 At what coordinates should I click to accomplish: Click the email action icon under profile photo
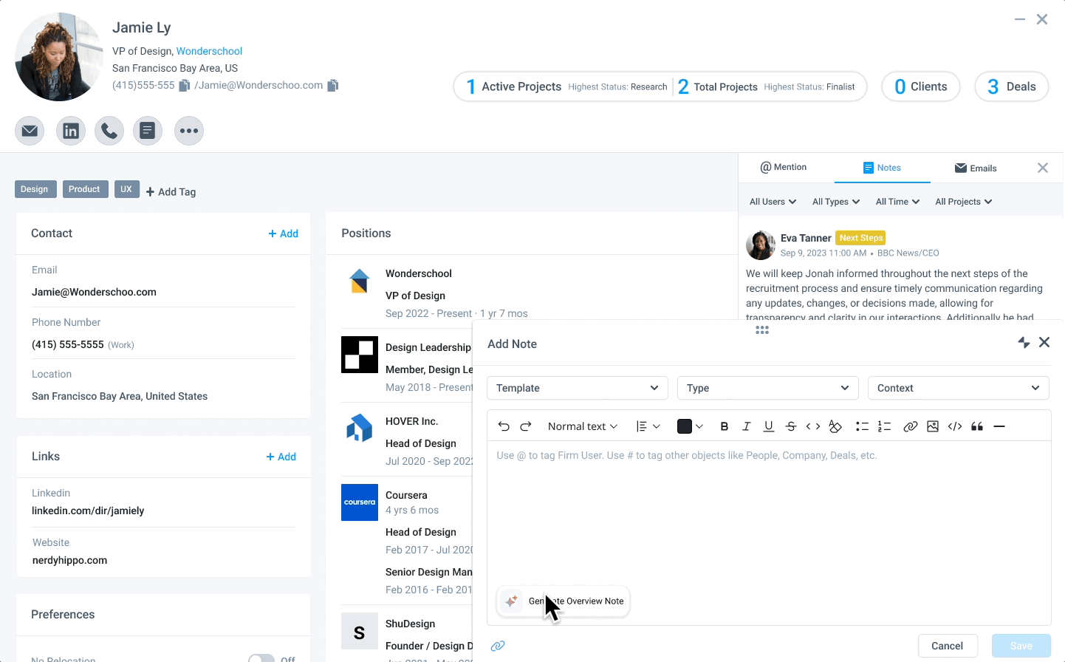coord(30,131)
